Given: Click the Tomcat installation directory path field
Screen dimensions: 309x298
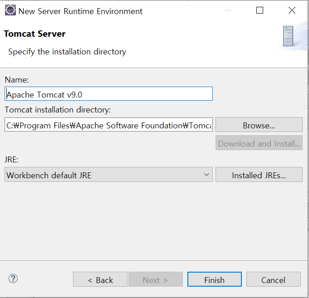Looking at the screenshot, I should (x=108, y=125).
